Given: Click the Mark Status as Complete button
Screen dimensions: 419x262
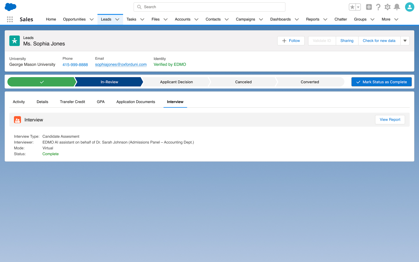Looking at the screenshot, I should pyautogui.click(x=381, y=82).
